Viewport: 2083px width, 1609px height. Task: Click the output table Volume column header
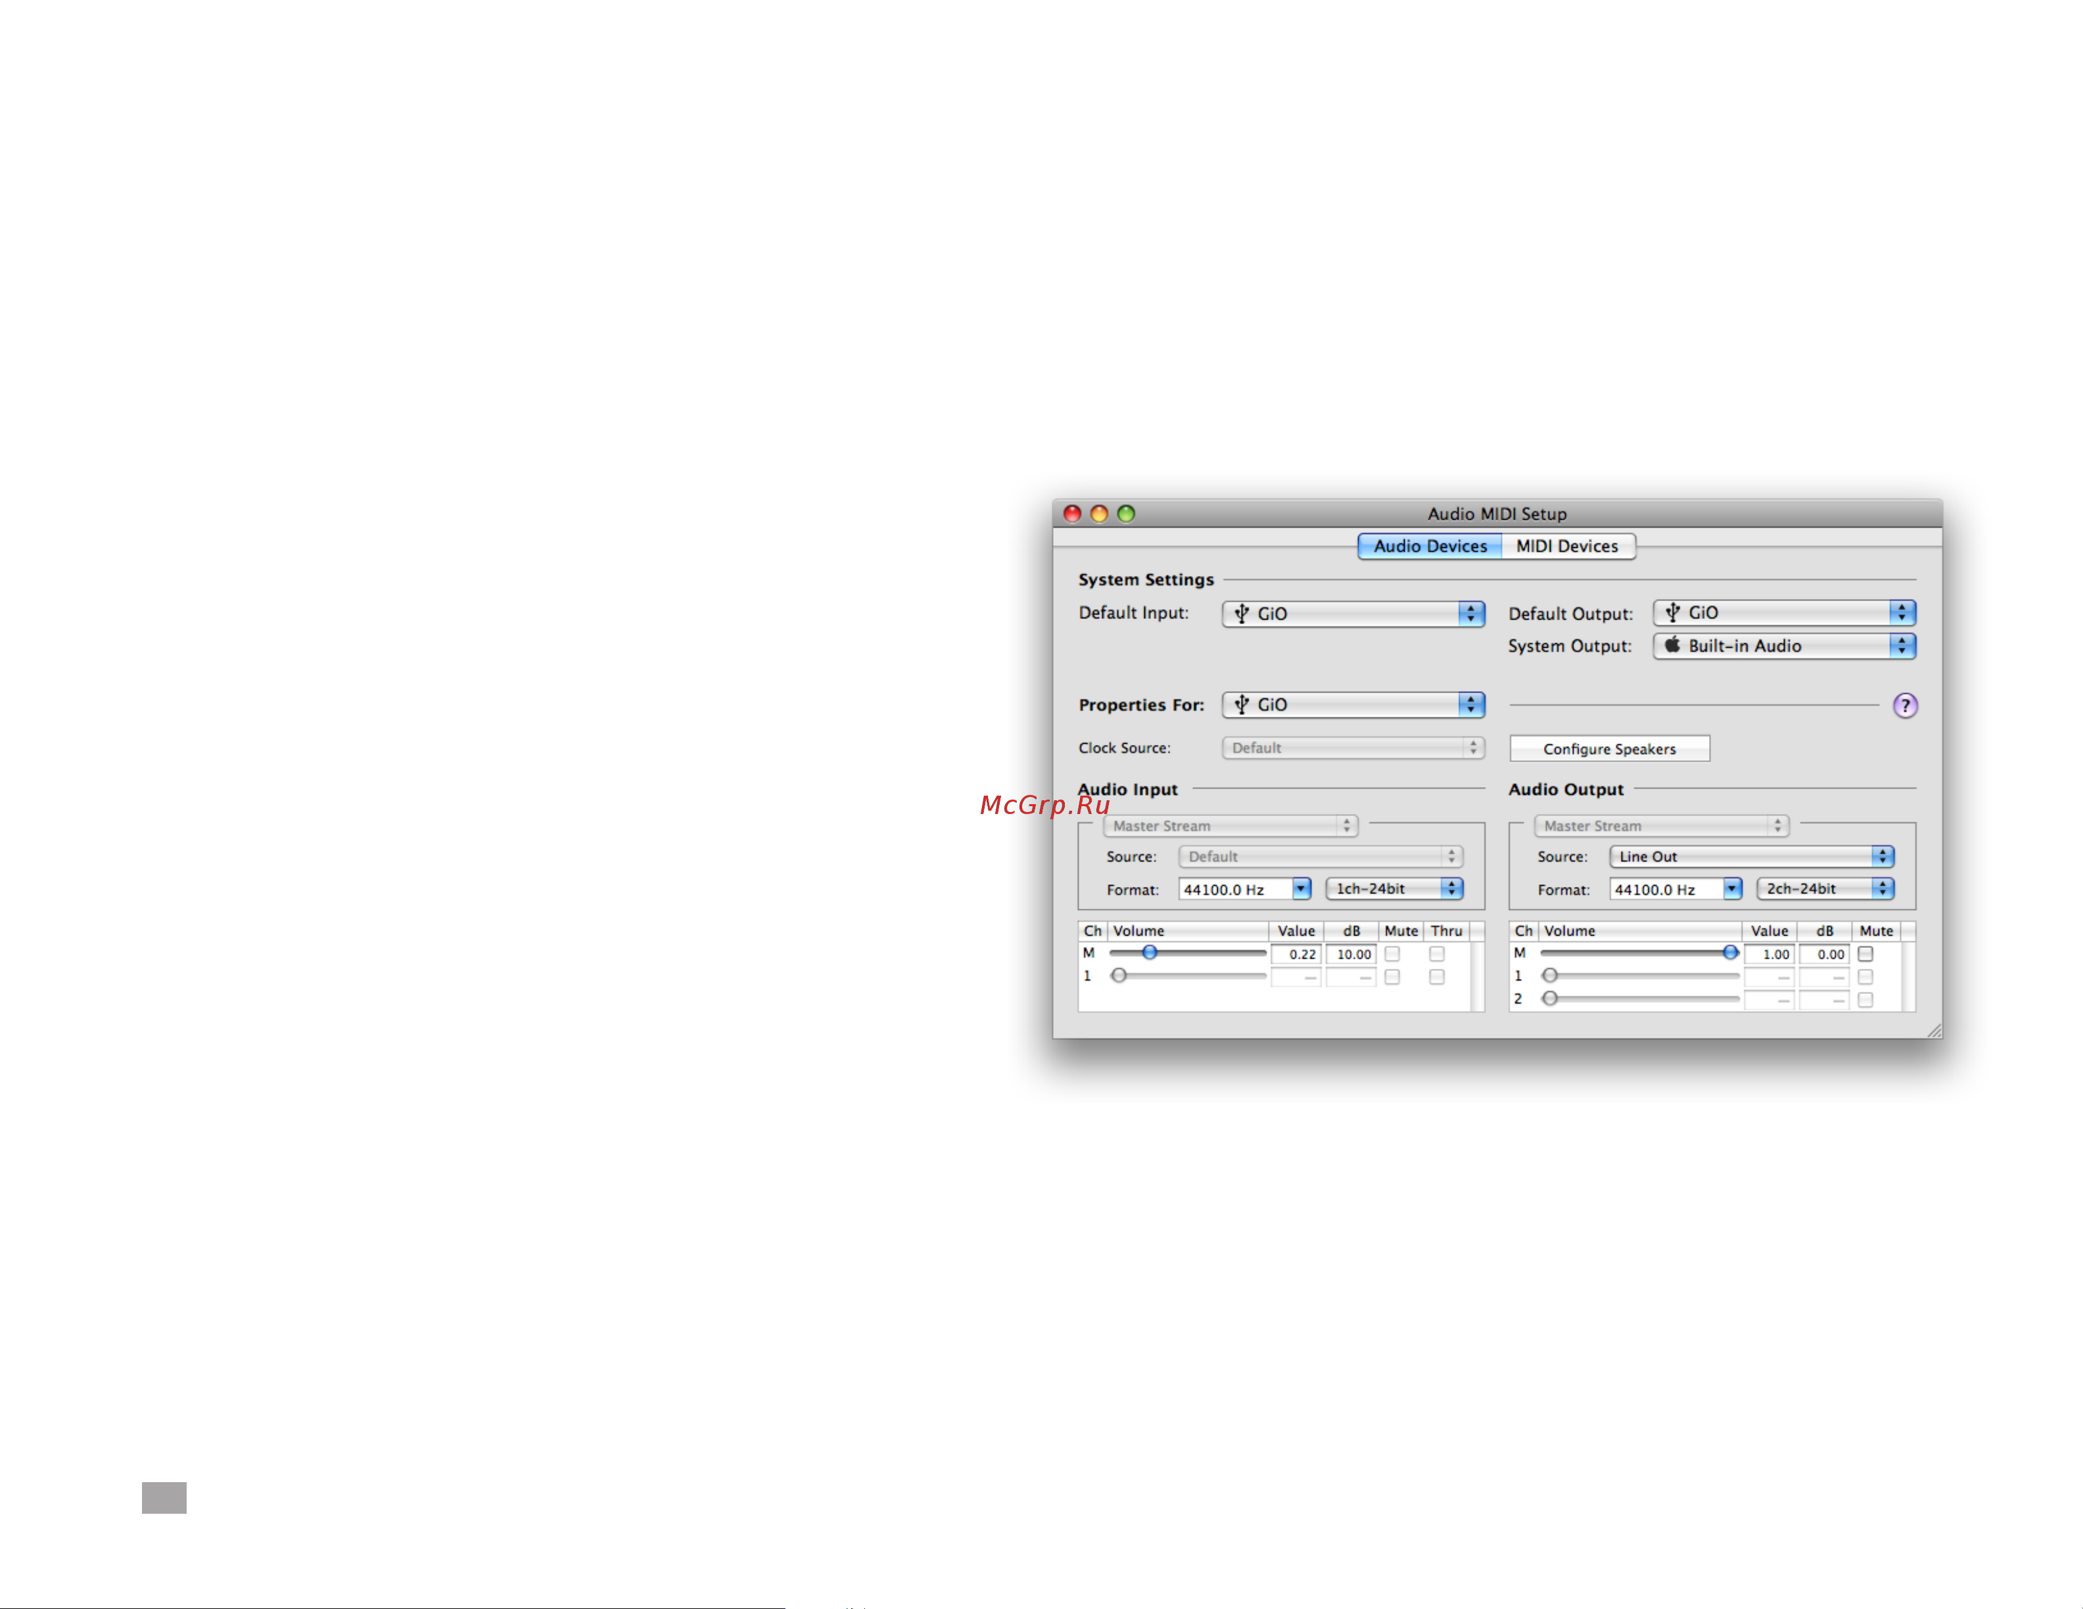click(1641, 931)
